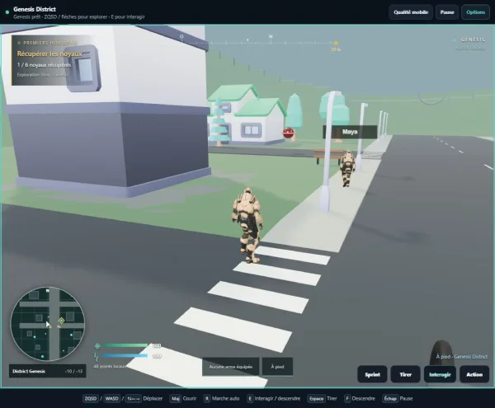Click the health diamond icon
This screenshot has width=495, height=408.
pyautogui.click(x=97, y=346)
